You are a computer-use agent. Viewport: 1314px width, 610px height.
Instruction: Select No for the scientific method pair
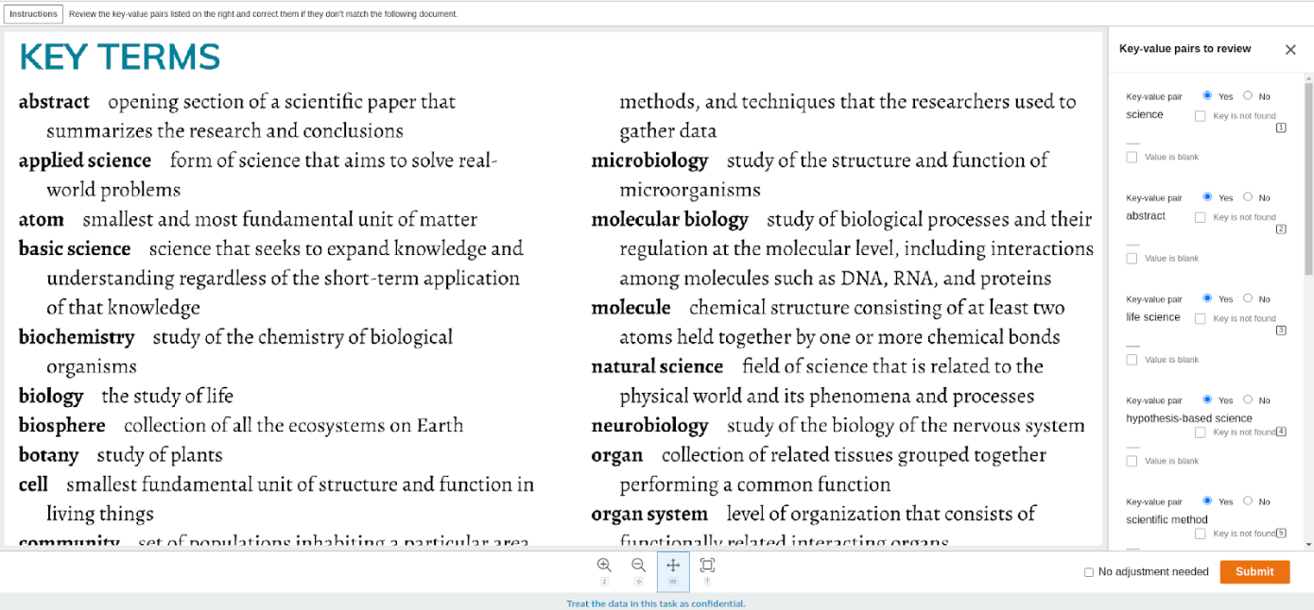1248,501
